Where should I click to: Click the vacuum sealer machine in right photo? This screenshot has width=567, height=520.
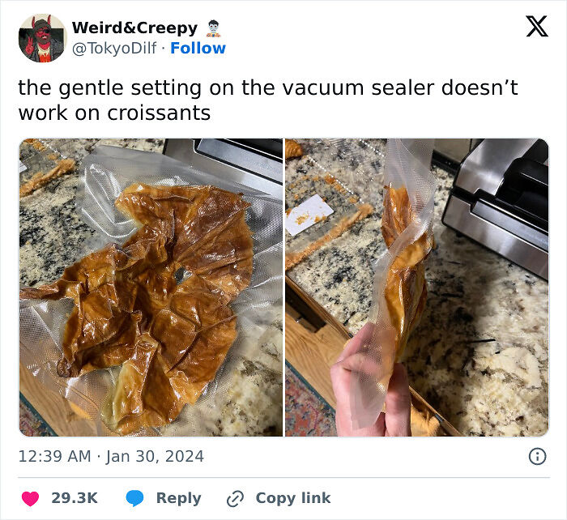(x=497, y=204)
